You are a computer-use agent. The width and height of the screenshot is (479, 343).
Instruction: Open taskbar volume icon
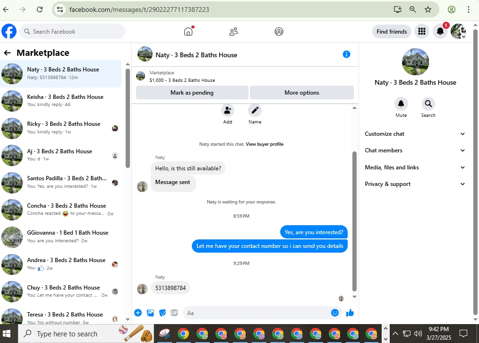(x=418, y=334)
